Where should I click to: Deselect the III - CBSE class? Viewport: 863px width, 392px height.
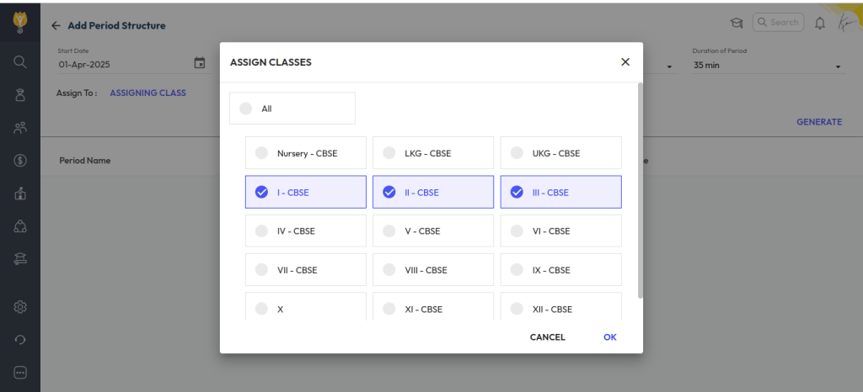(x=517, y=193)
